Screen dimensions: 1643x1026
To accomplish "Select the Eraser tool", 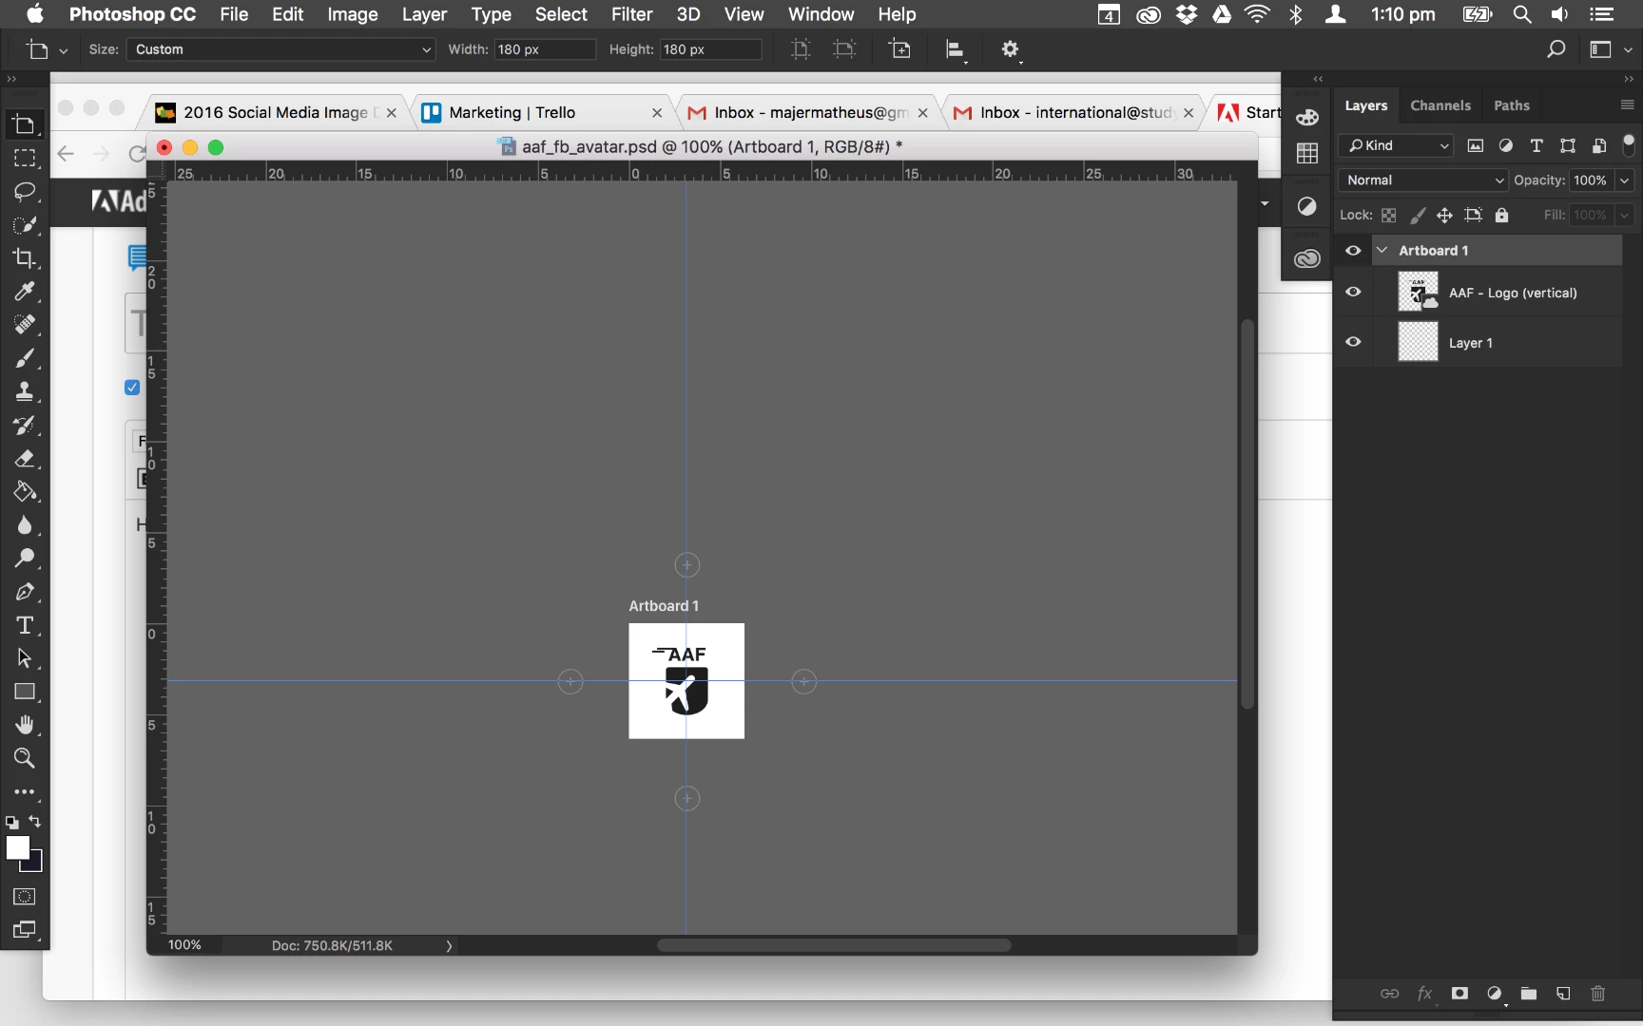I will [x=25, y=458].
